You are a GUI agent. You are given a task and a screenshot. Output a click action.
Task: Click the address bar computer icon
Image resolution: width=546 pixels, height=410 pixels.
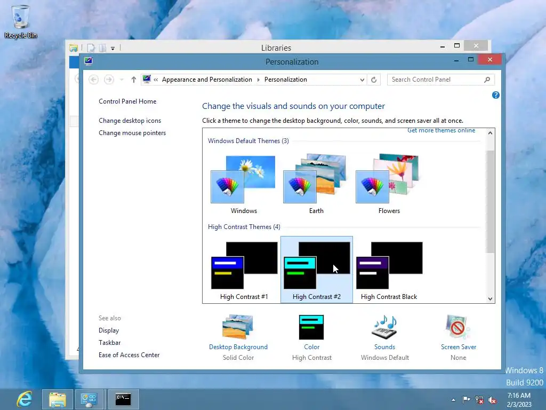pos(147,79)
